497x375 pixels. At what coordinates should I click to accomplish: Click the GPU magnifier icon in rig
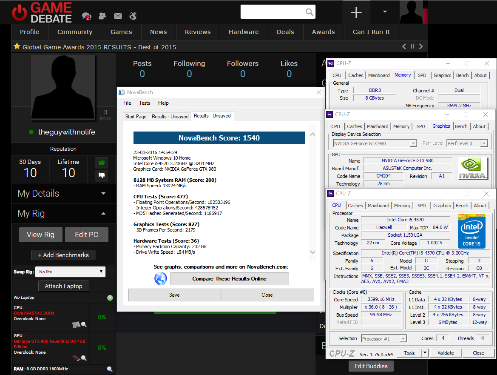84,358
